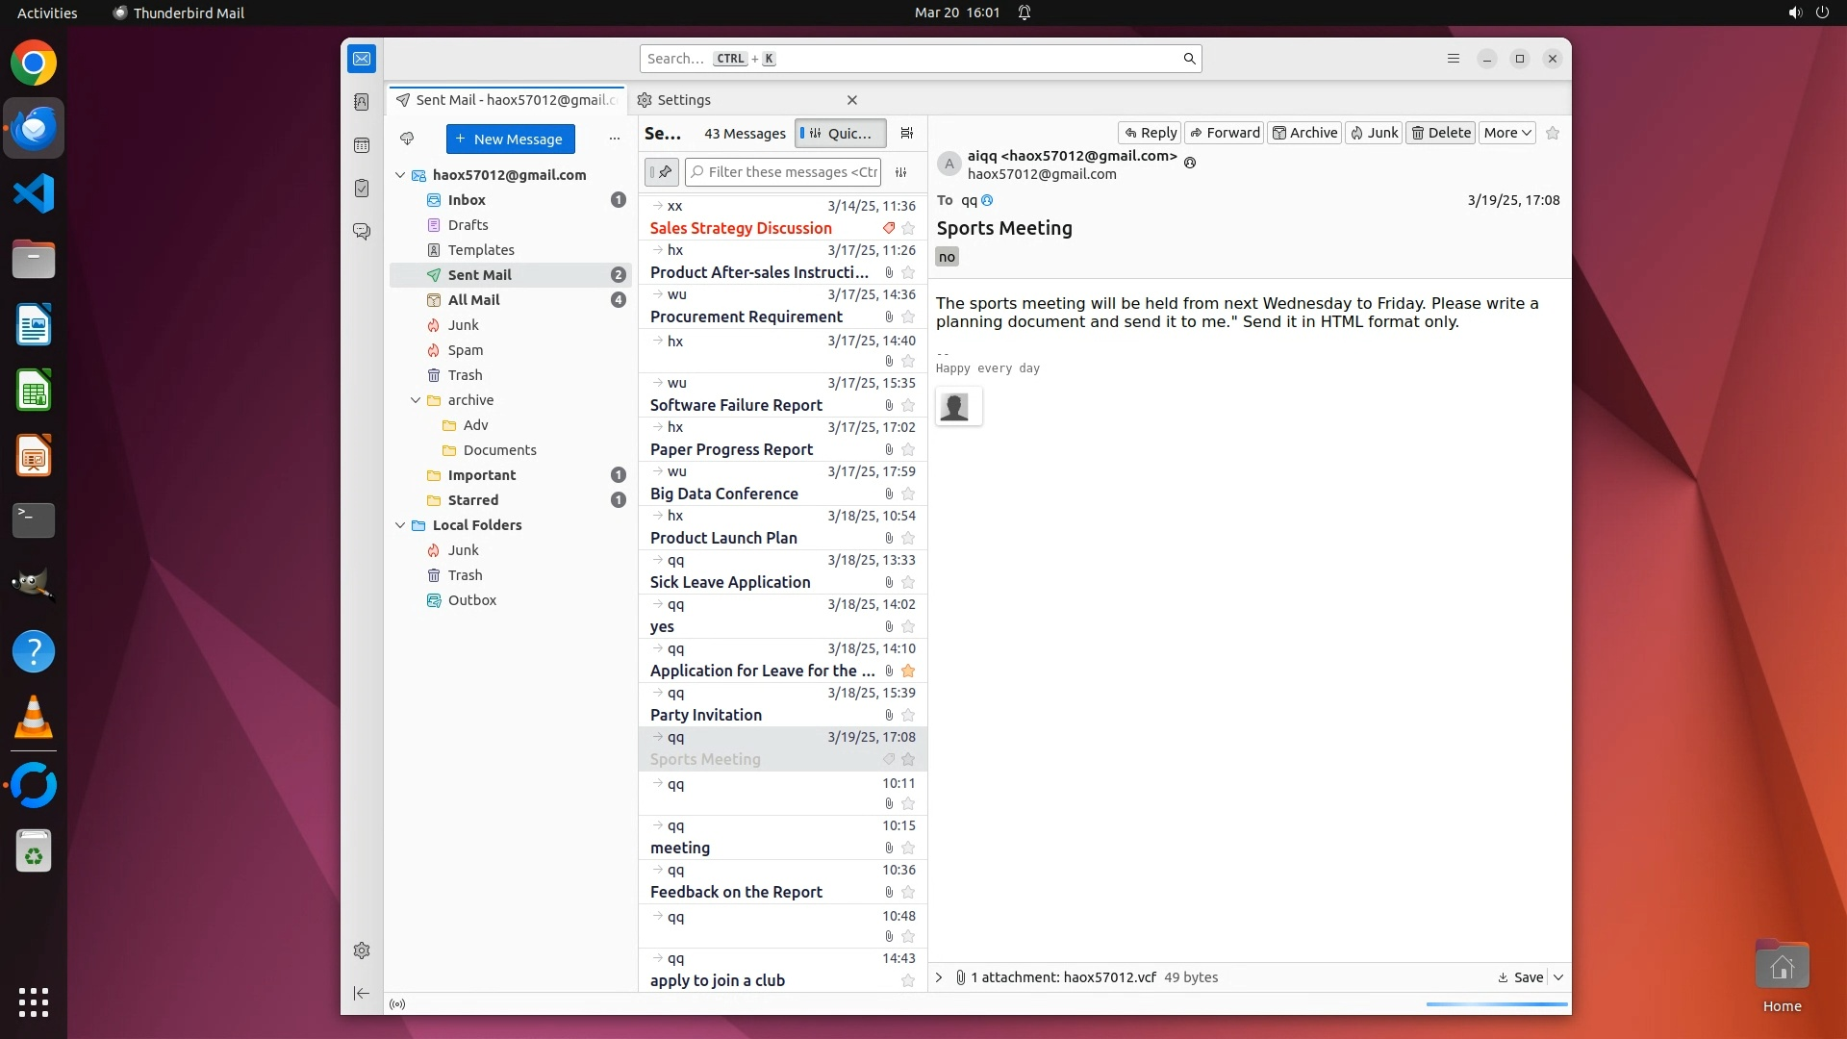Open the More actions dropdown

pyautogui.click(x=1506, y=133)
